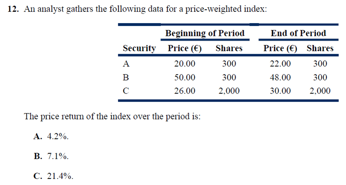Screen dimensions: 346x185
Task: Click the "Beginning of Period" table header
Action: (x=205, y=33)
